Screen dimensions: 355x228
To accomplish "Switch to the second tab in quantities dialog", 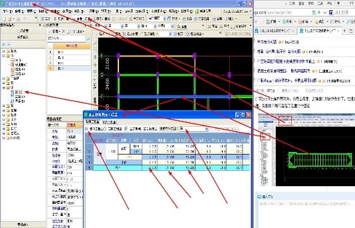I will click(x=109, y=122).
